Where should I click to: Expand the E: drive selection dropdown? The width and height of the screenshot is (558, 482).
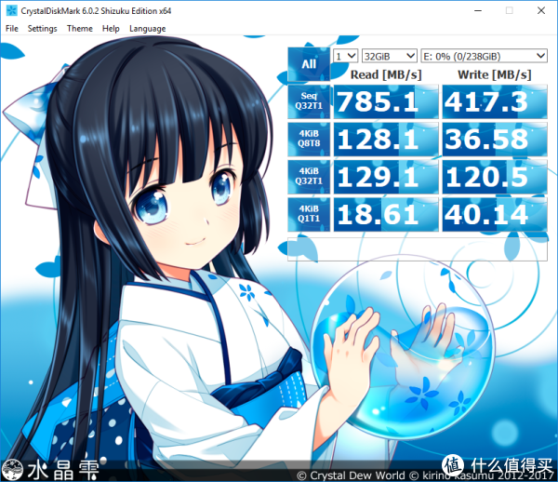pyautogui.click(x=484, y=56)
